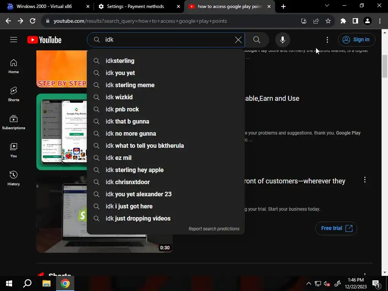Reload the page with the refresh icon
This screenshot has height=291, width=388.
point(33,21)
